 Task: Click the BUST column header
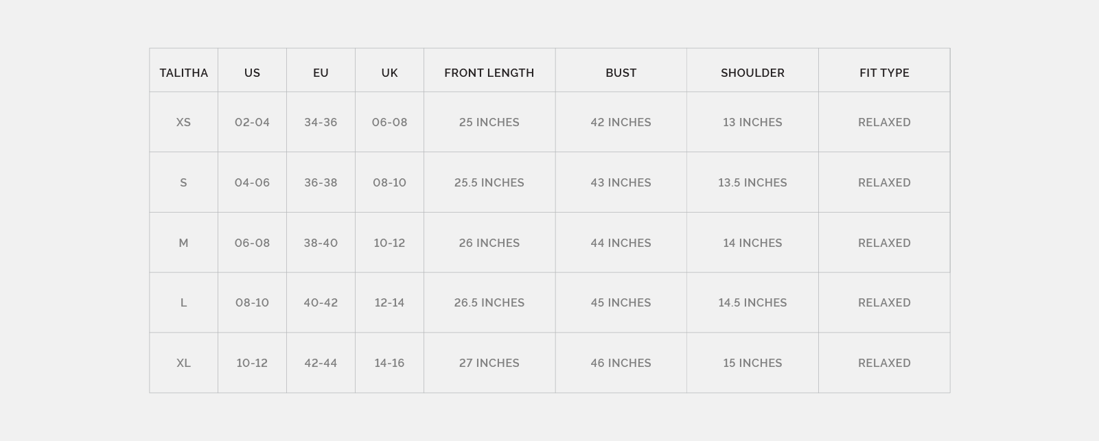621,73
